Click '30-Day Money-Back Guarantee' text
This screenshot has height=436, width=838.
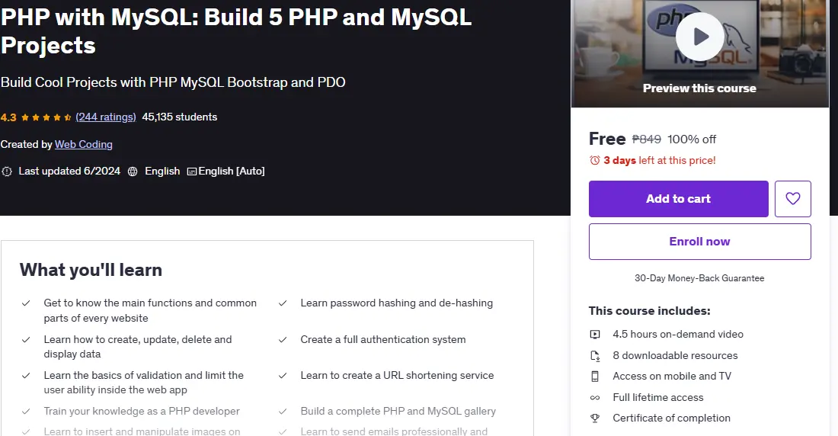pos(699,278)
